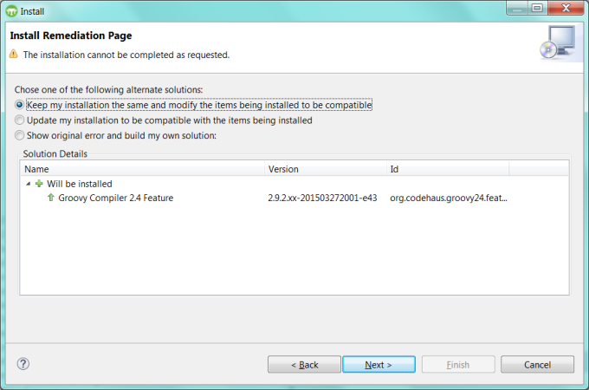Maximize the Install window
The width and height of the screenshot is (589, 390).
pyautogui.click(x=537, y=9)
